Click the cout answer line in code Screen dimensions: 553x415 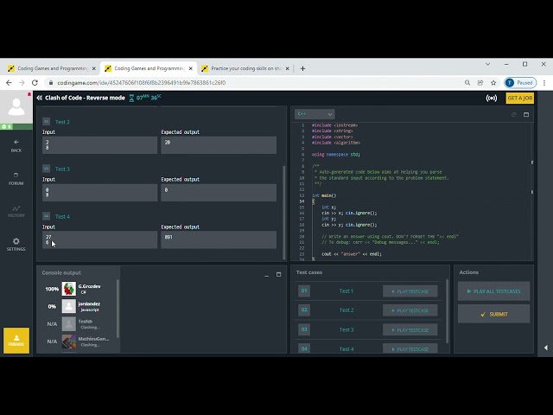(x=352, y=253)
